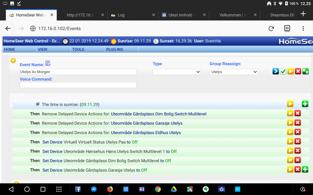Open event notes icon beside Event Name

[x=48, y=63]
